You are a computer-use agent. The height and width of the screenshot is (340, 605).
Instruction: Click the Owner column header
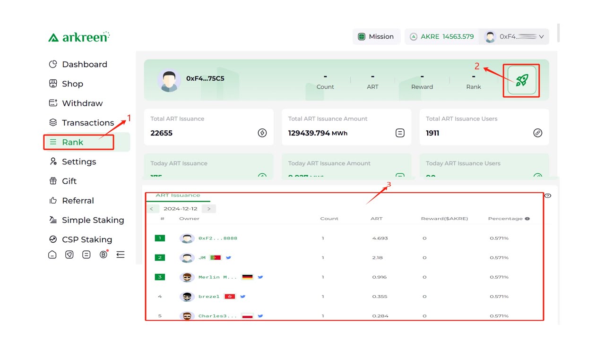(x=189, y=219)
